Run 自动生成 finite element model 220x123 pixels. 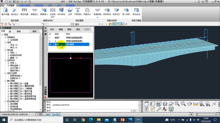click(x=136, y=12)
